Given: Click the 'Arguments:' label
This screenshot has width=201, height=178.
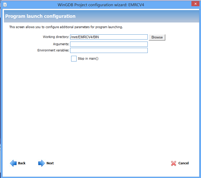Looking at the screenshot, I should pyautogui.click(x=61, y=44).
